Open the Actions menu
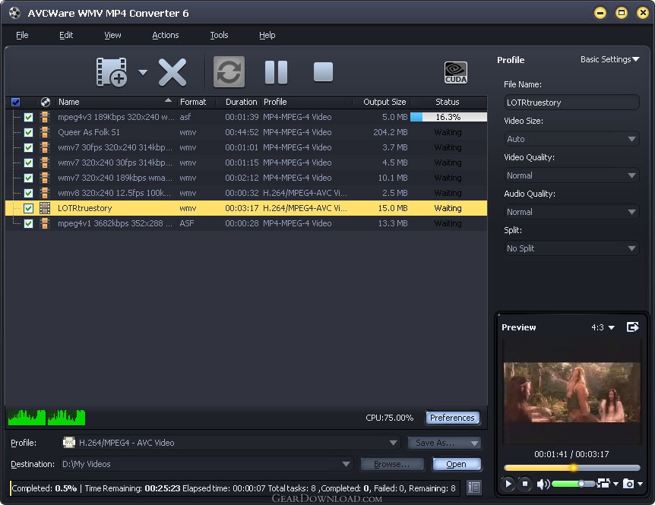Image resolution: width=655 pixels, height=505 pixels. pos(166,35)
